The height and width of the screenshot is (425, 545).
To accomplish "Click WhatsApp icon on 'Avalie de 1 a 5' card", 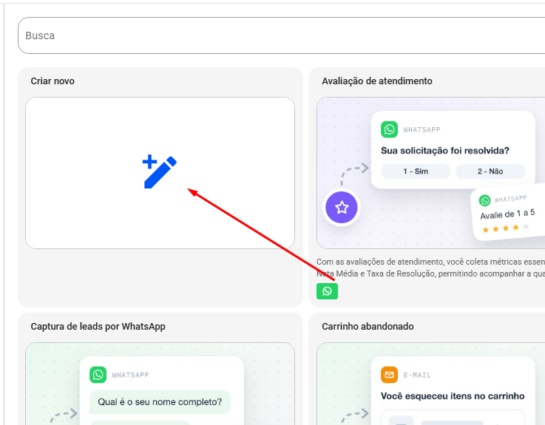I will [484, 200].
